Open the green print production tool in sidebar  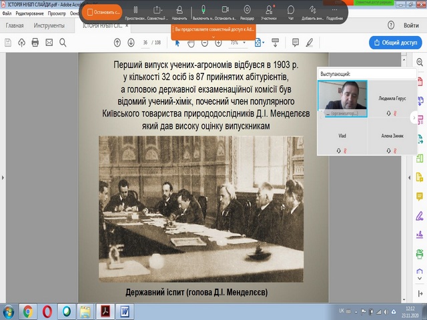pos(420,254)
